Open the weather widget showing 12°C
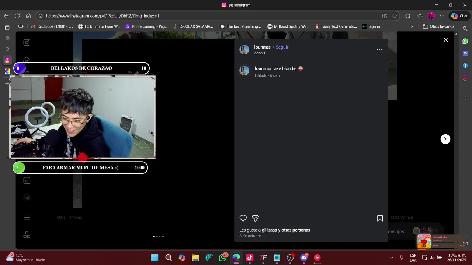Viewport: 472px width, 265px height. [26, 257]
